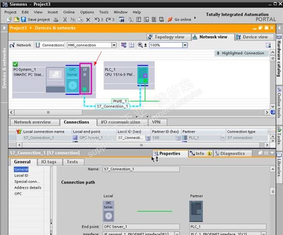Expand the toolbar overflow arrow after Go online
This screenshot has height=235, width=283.
pyautogui.click(x=195, y=18)
